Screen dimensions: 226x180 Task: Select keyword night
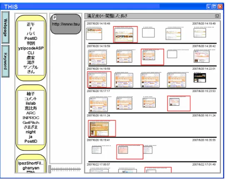point(31,132)
